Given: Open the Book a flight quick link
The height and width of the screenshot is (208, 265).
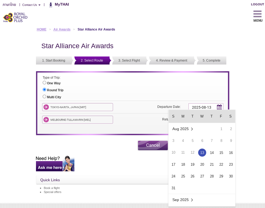Looking at the screenshot, I should point(52,188).
